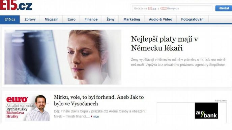Open the doctor X-ray article image
This screenshot has height=130, width=232.
point(63,57)
